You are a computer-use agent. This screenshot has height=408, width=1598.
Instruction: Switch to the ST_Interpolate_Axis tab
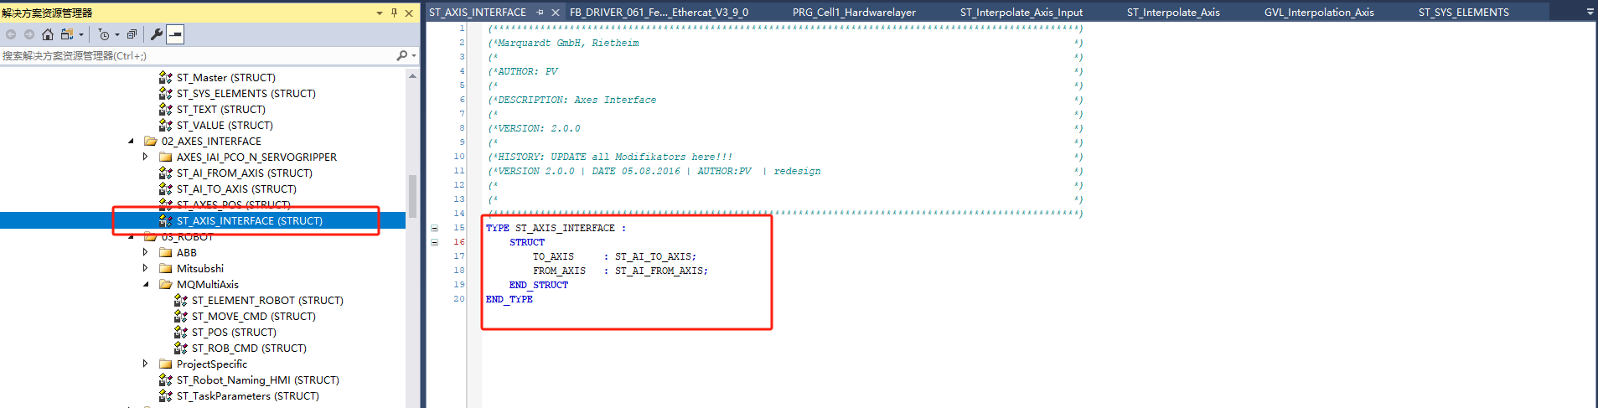coord(1173,13)
